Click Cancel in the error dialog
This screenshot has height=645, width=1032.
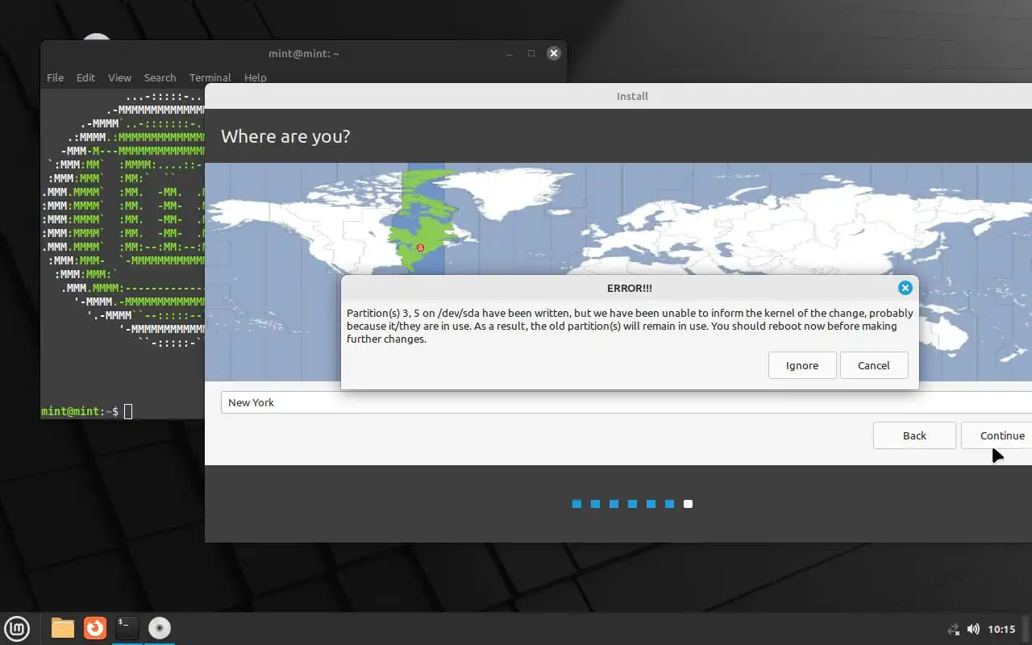tap(873, 365)
